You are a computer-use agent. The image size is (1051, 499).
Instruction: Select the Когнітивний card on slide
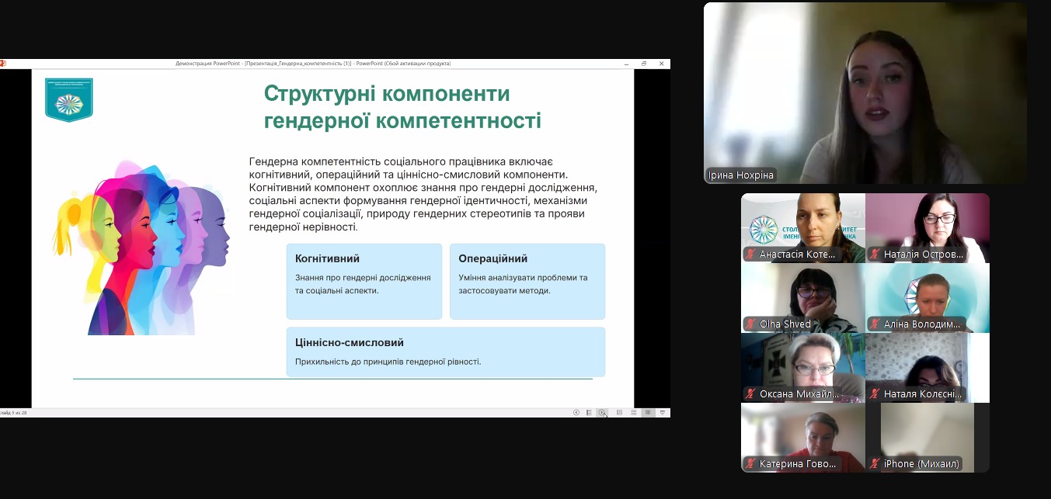(x=364, y=281)
